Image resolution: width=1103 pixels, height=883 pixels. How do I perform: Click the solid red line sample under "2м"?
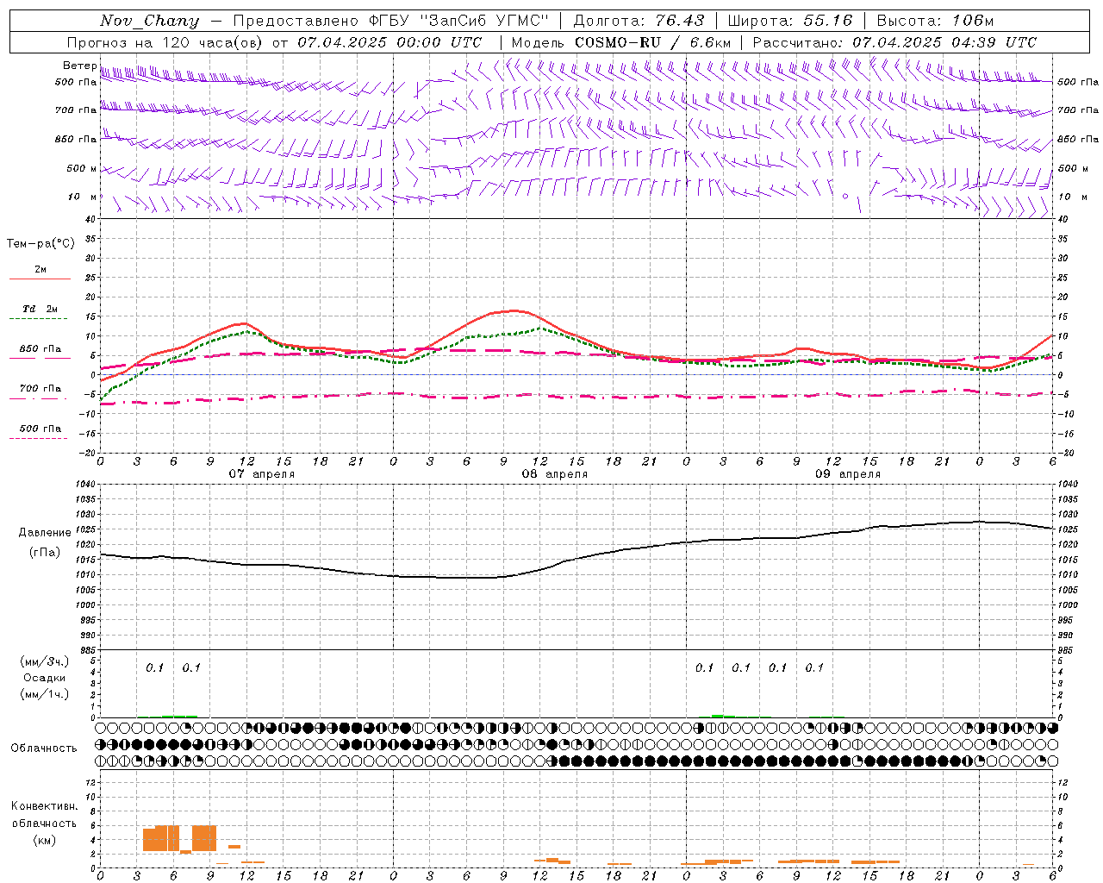tap(40, 279)
